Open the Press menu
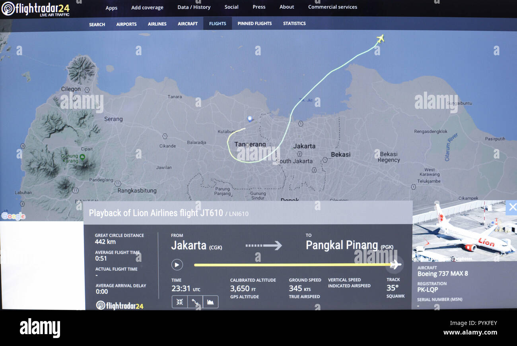 (x=259, y=7)
